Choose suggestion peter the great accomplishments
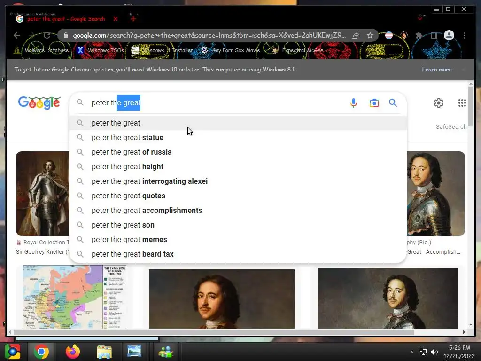This screenshot has width=481, height=361. pyautogui.click(x=238, y=211)
